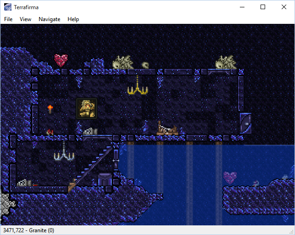
Task: Click the status bar coordinates text
Action: [x=28, y=230]
